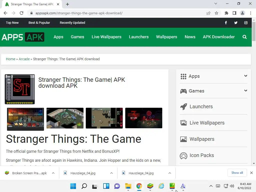Share this page using the share icon
The height and width of the screenshot is (192, 256).
[x=208, y=13]
